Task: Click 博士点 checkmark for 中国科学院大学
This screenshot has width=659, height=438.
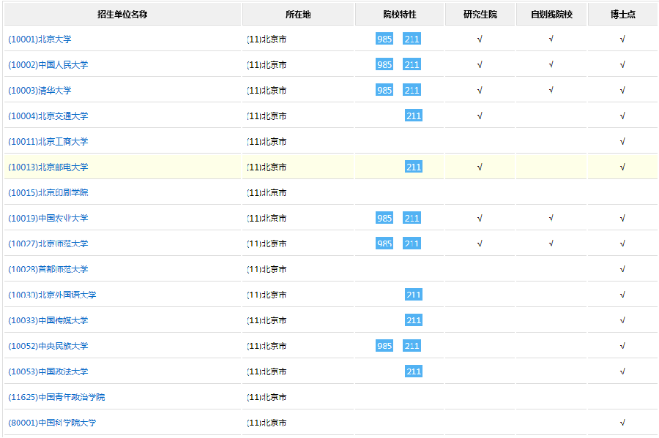Action: tap(622, 423)
